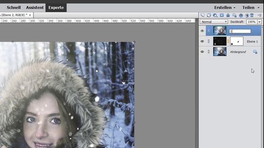Click the Deckkraft 100% value field
264x148 pixels.
[x=252, y=22]
